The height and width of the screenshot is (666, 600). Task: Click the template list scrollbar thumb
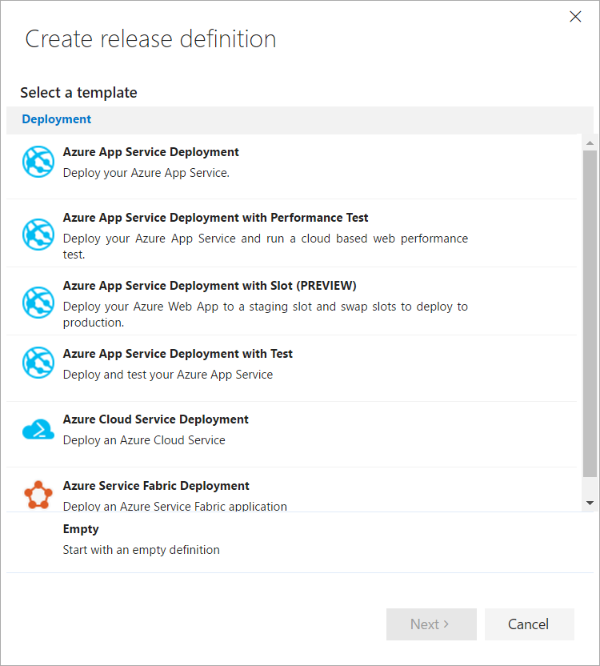click(590, 312)
